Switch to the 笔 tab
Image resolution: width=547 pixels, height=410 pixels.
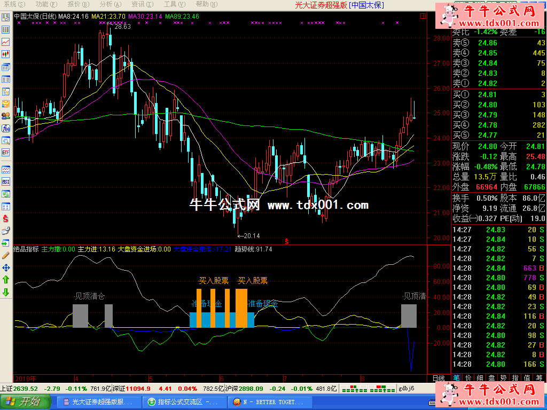point(457,378)
